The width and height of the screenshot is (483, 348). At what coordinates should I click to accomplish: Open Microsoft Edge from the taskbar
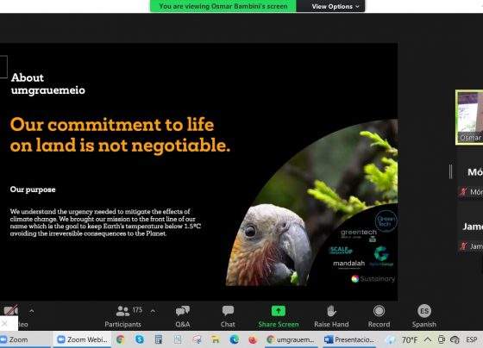point(235,339)
